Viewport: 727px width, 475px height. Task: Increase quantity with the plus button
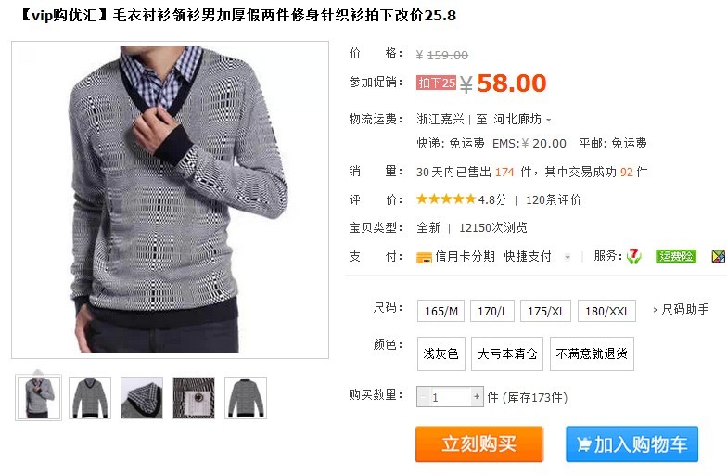477,397
